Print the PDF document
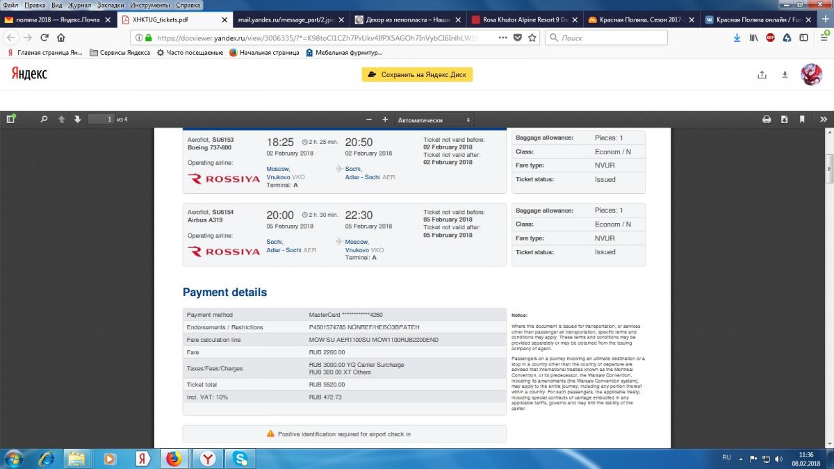Viewport: 834px width, 469px height. (767, 120)
